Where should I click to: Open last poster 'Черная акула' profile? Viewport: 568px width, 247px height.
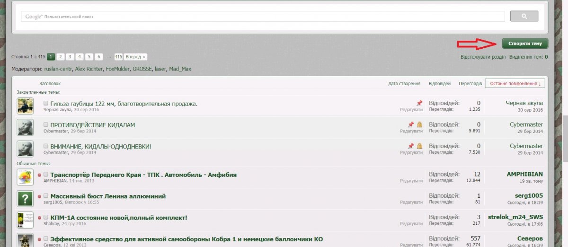point(524,103)
